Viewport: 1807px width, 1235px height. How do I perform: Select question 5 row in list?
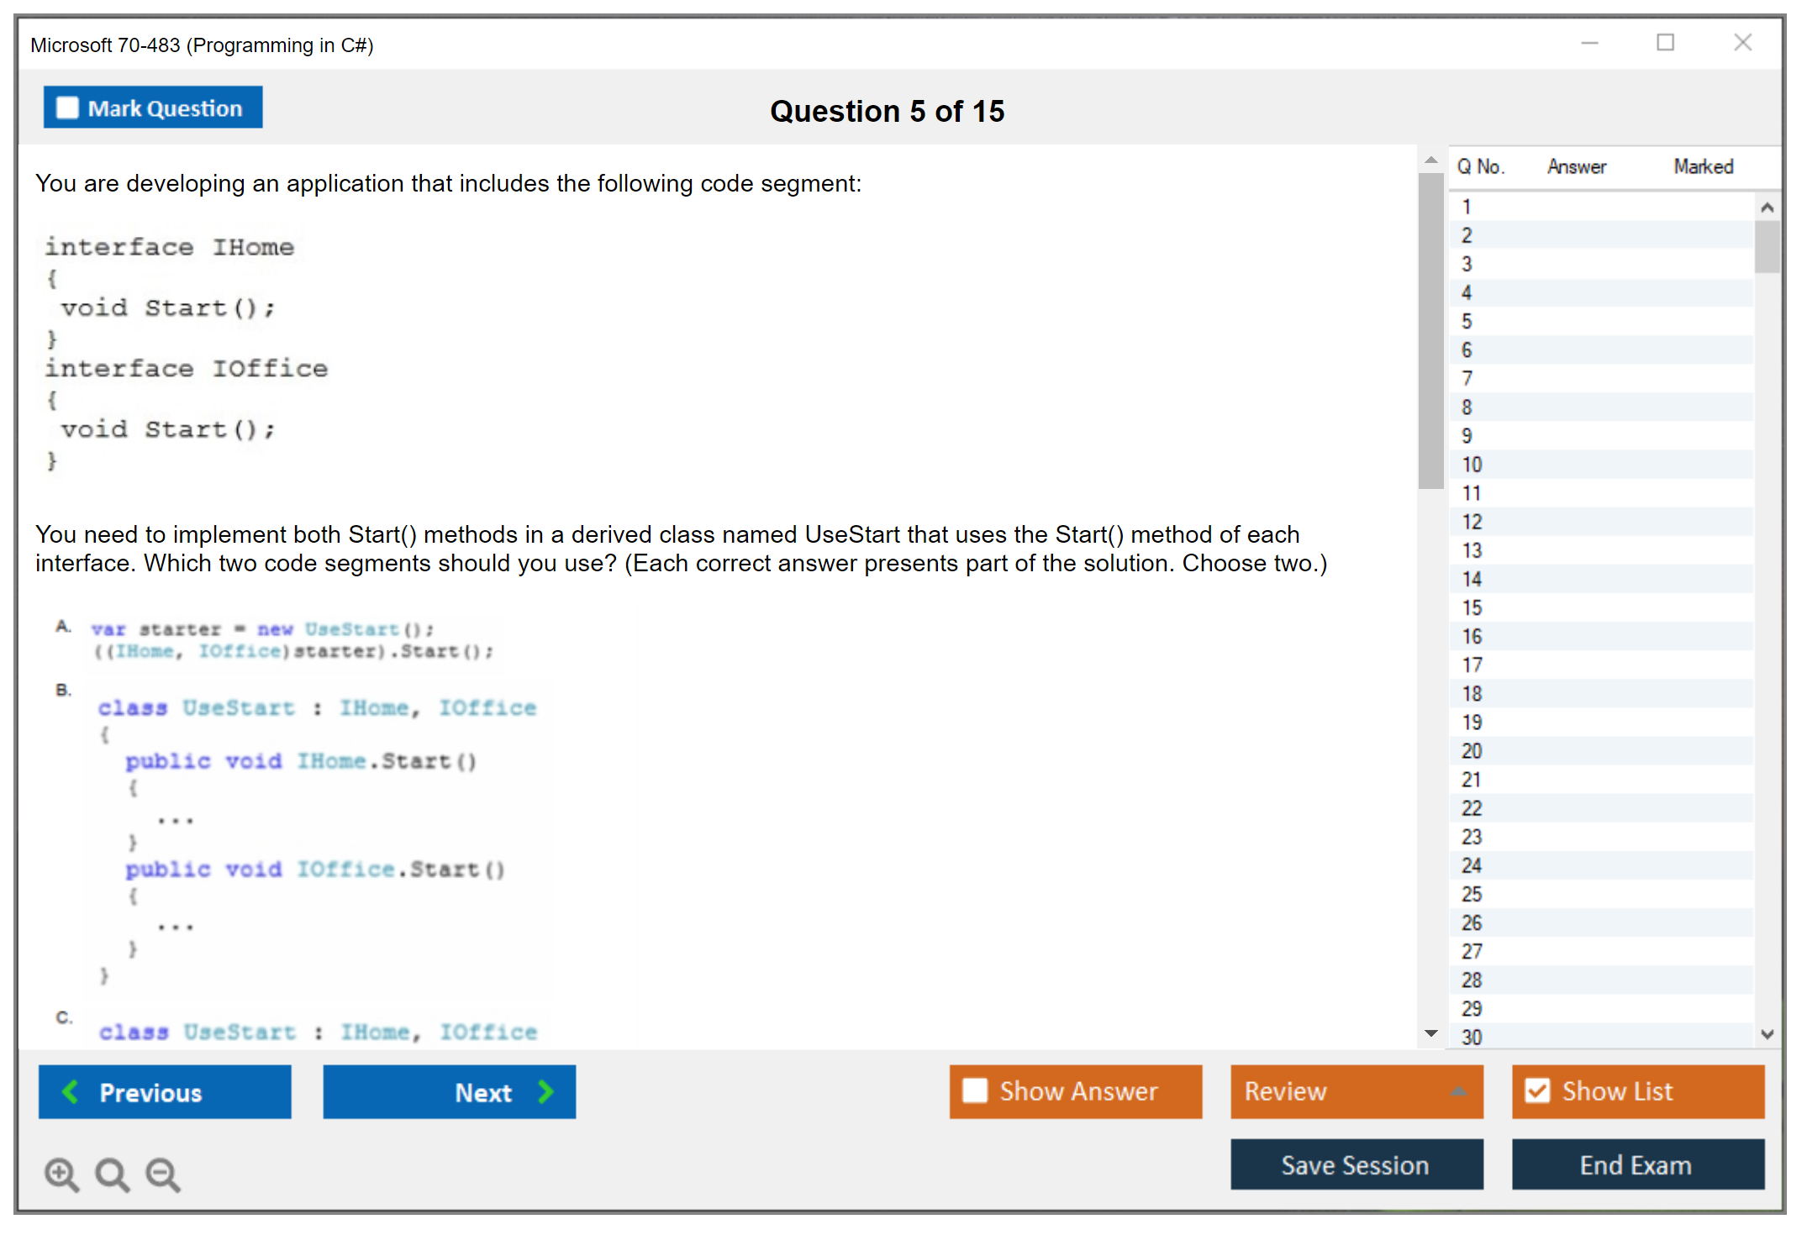point(1467,321)
